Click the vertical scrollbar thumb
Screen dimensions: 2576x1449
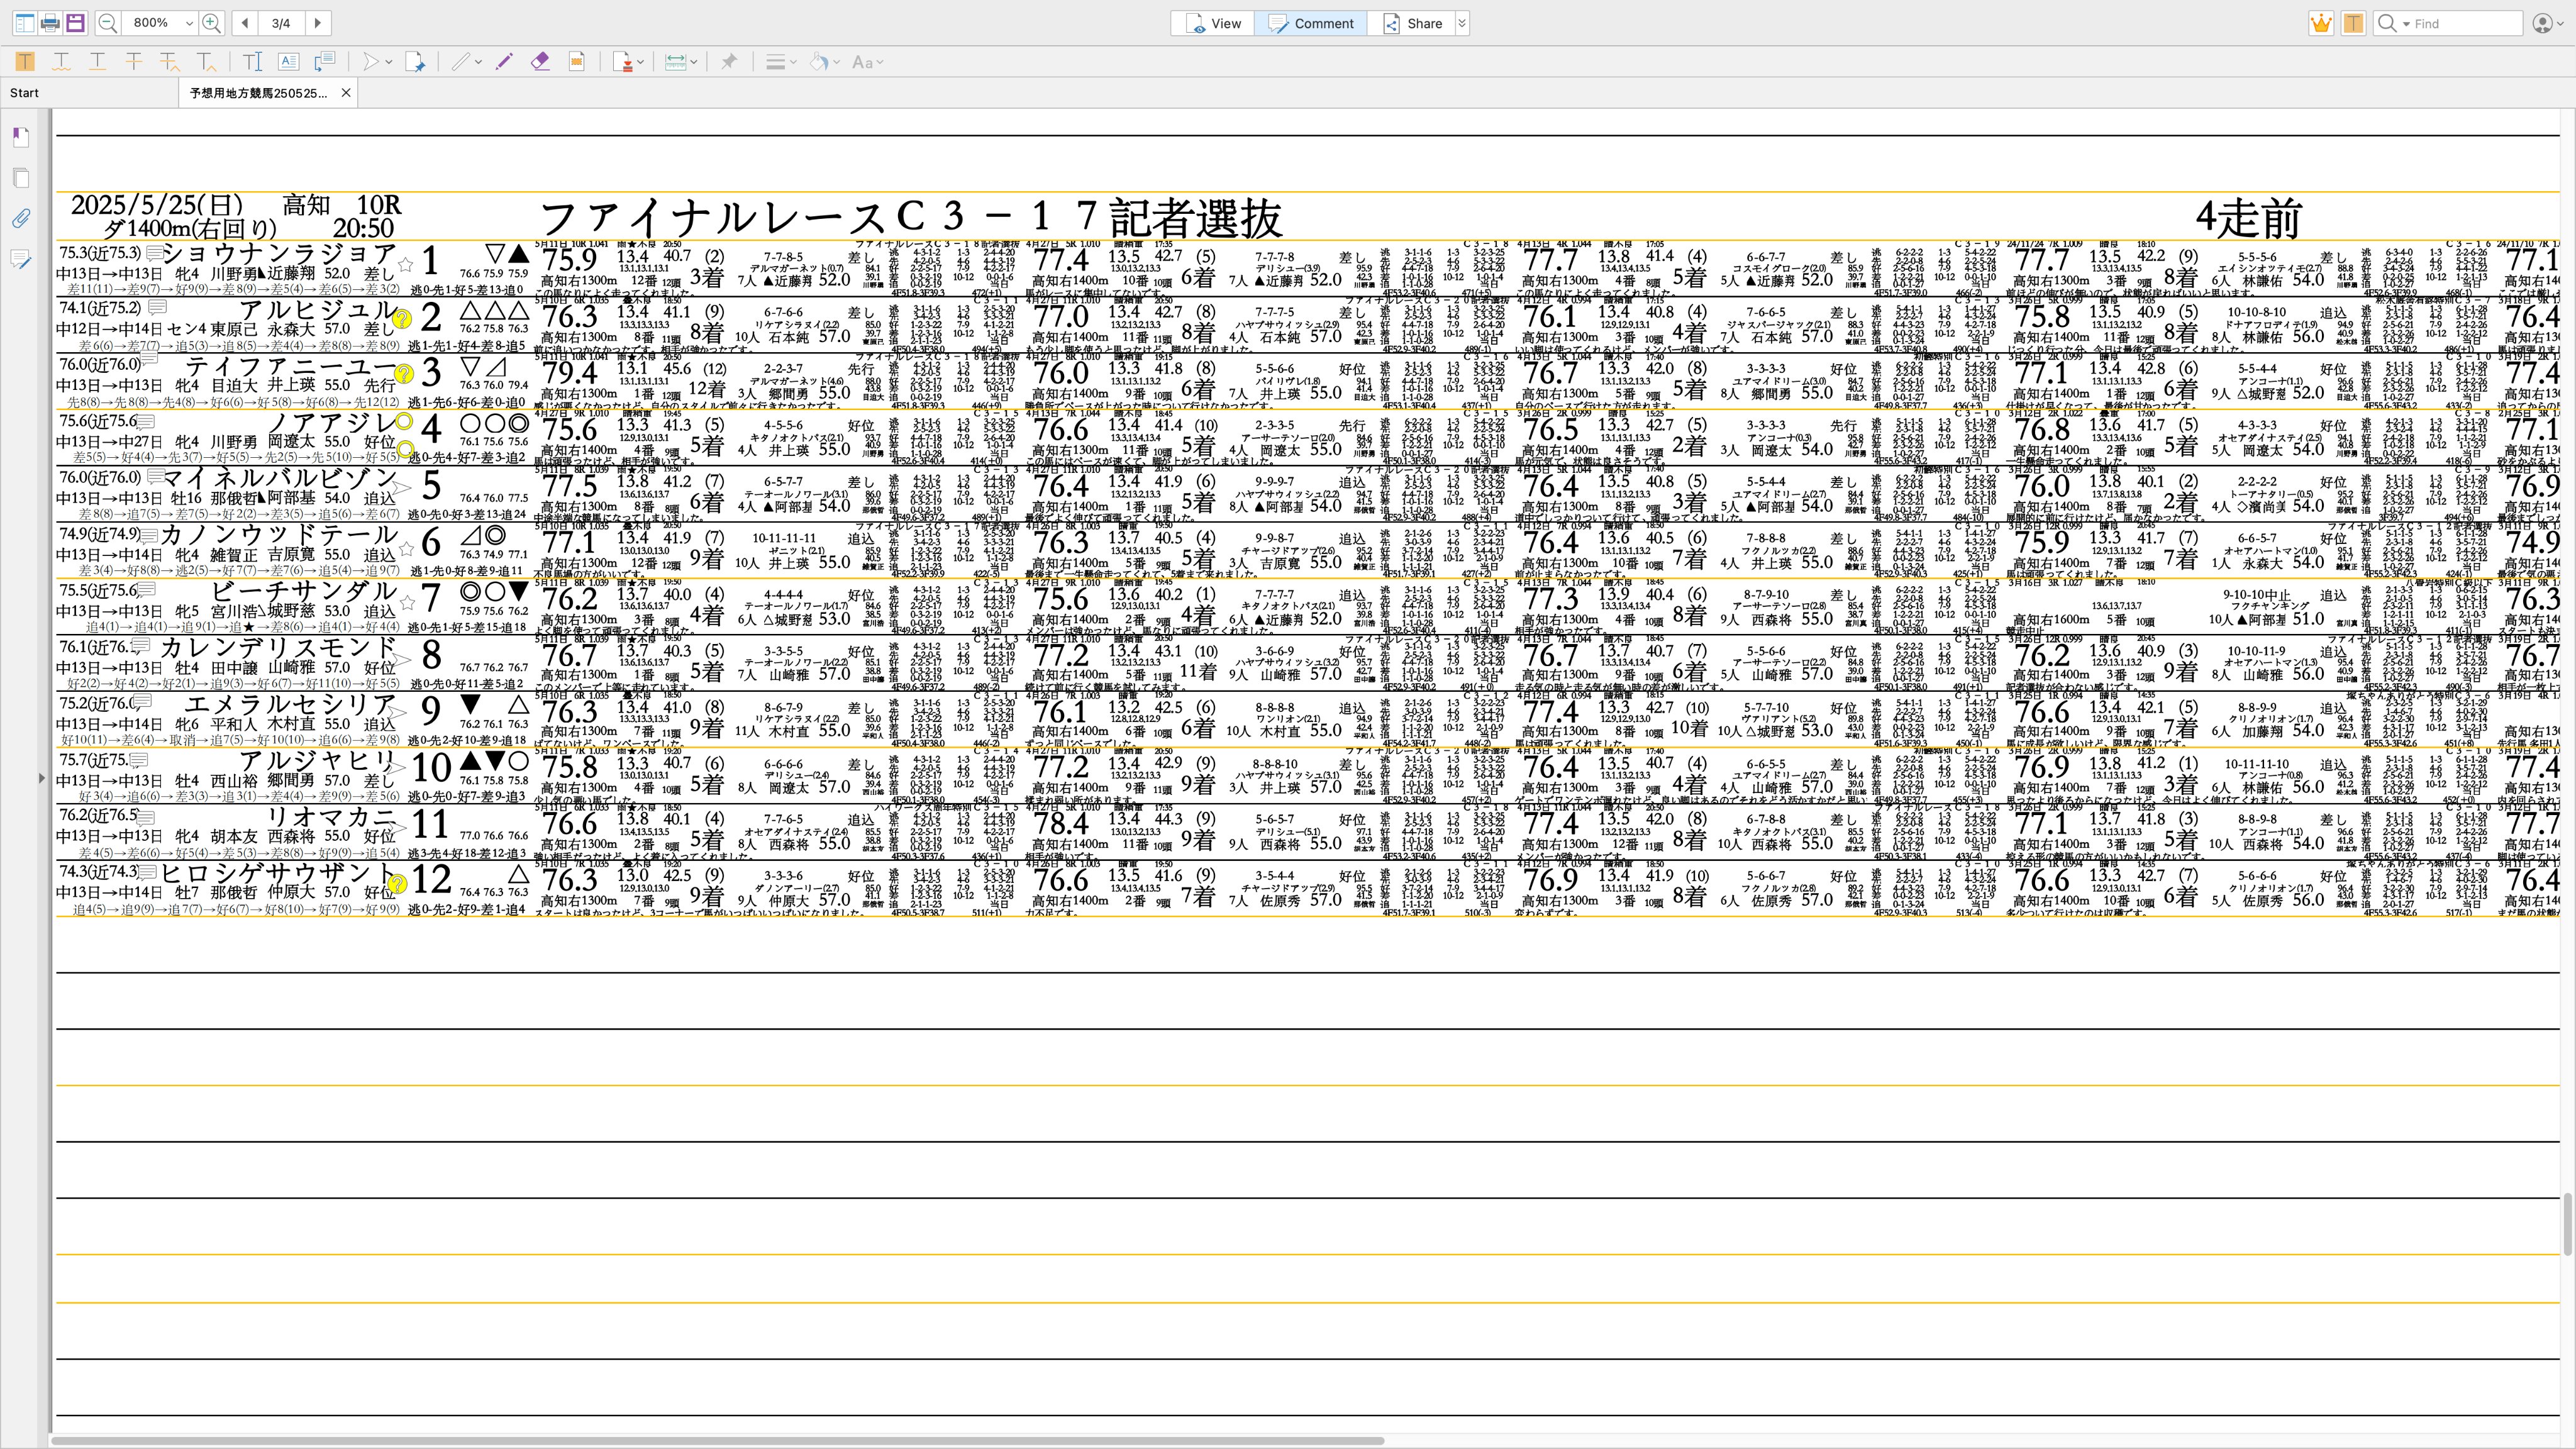pos(2568,1224)
